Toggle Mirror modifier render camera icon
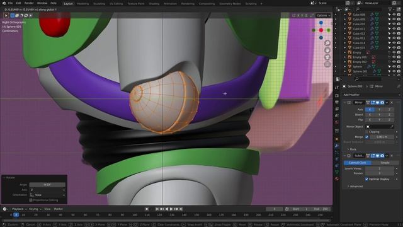The height and width of the screenshot is (227, 403). (382, 102)
